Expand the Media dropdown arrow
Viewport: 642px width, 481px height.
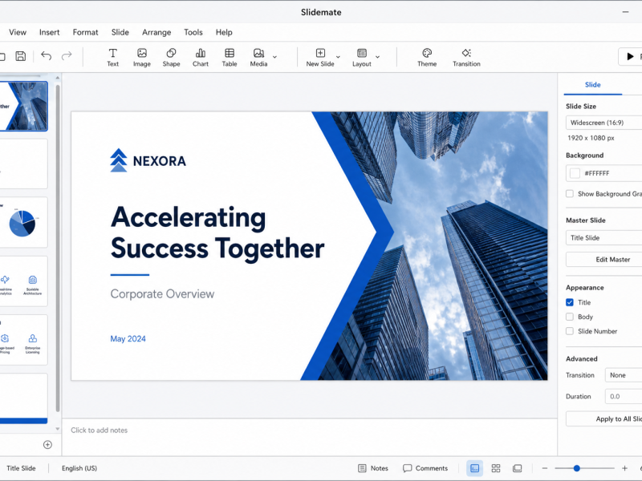274,57
